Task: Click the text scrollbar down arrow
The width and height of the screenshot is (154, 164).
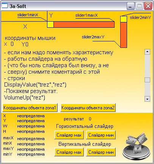Action: [x=147, y=99]
